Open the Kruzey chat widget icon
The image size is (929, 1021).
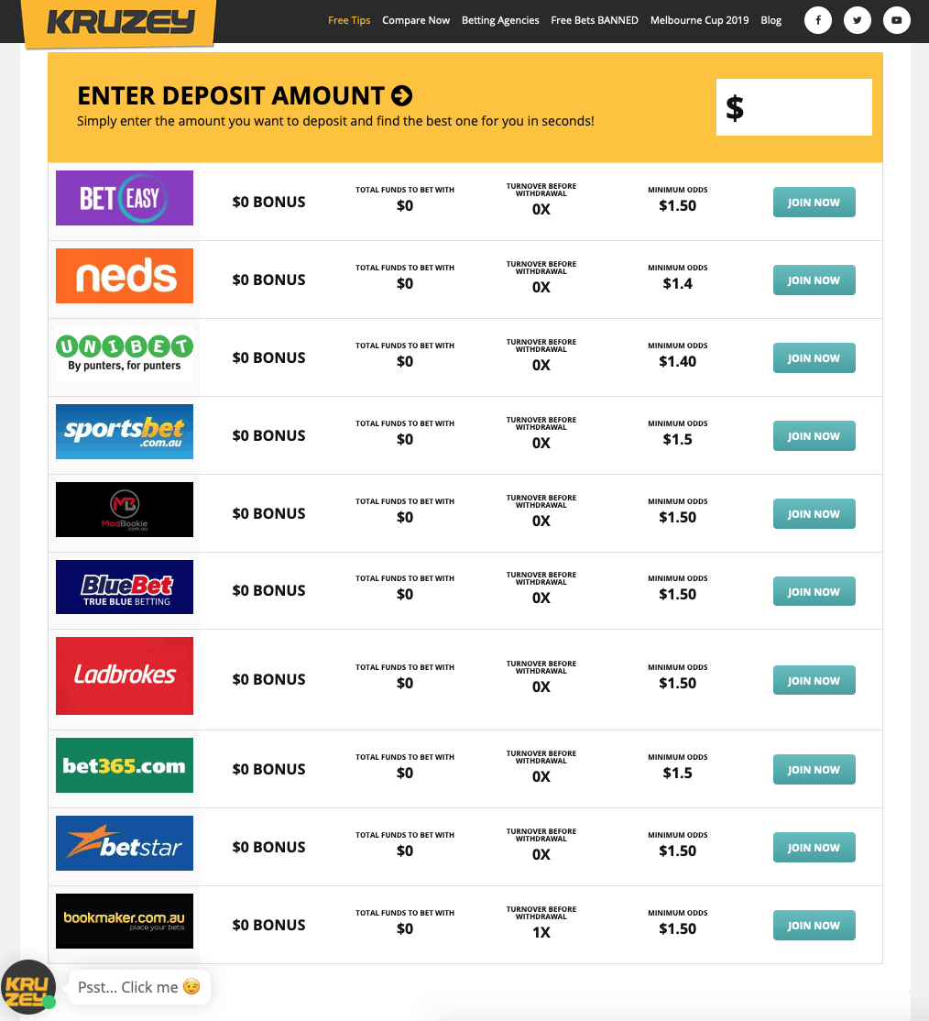[27, 987]
